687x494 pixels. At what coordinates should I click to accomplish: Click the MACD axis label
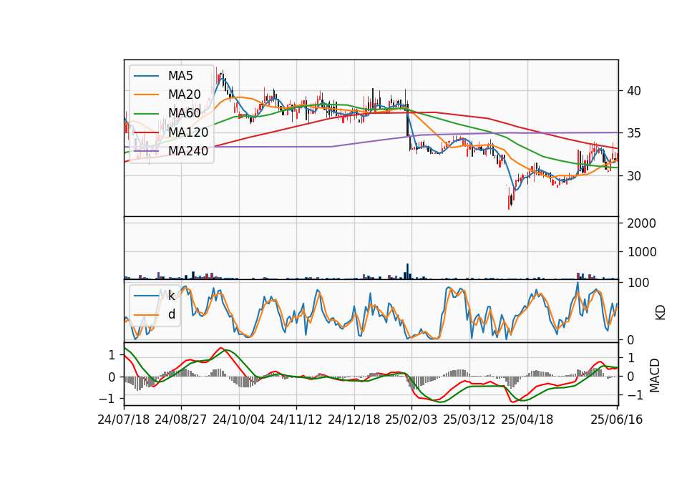[655, 375]
